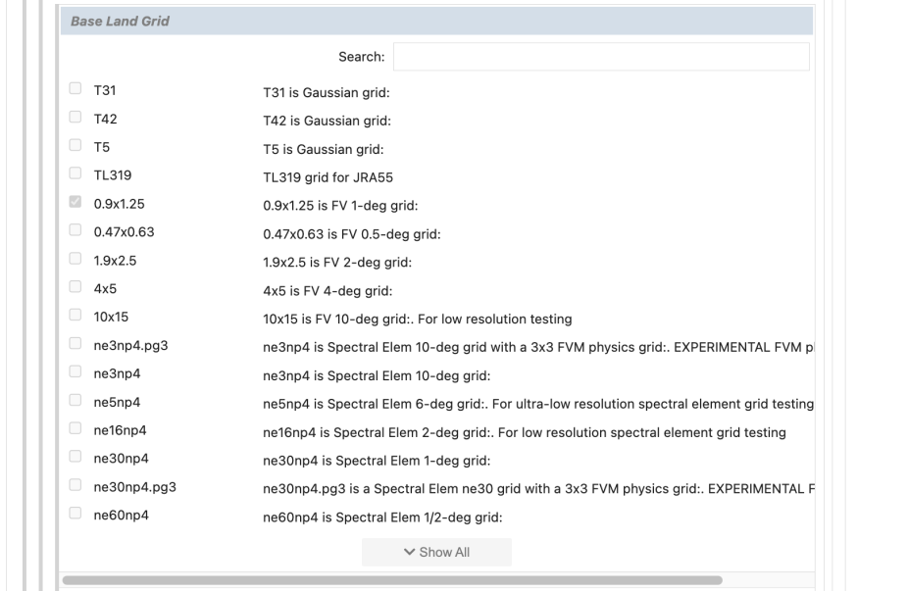Tick the TL319 grid checkbox

pos(76,174)
